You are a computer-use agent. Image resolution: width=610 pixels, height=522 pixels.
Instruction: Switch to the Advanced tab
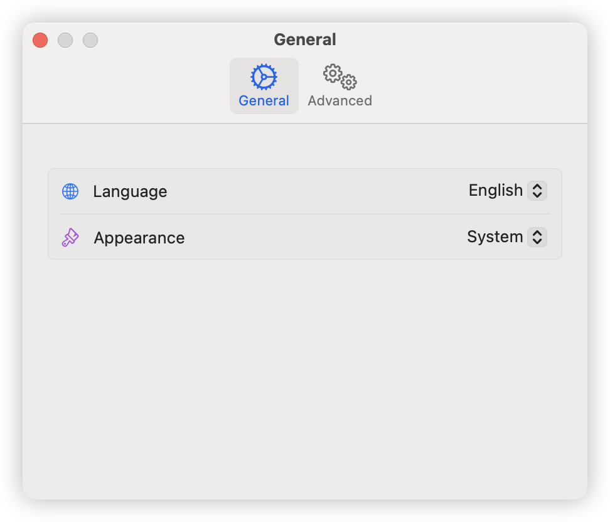(338, 85)
